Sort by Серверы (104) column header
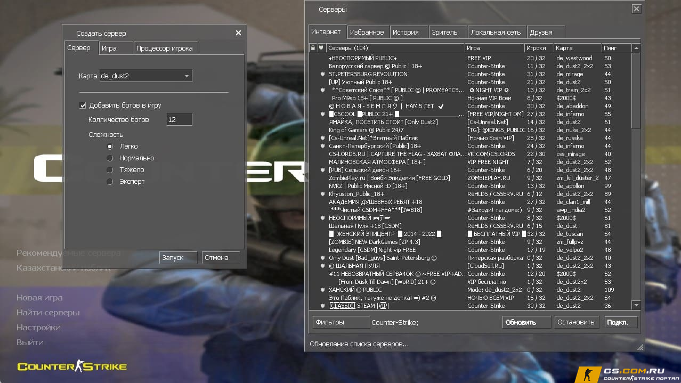Viewport: 681px width, 383px height. (x=395, y=48)
